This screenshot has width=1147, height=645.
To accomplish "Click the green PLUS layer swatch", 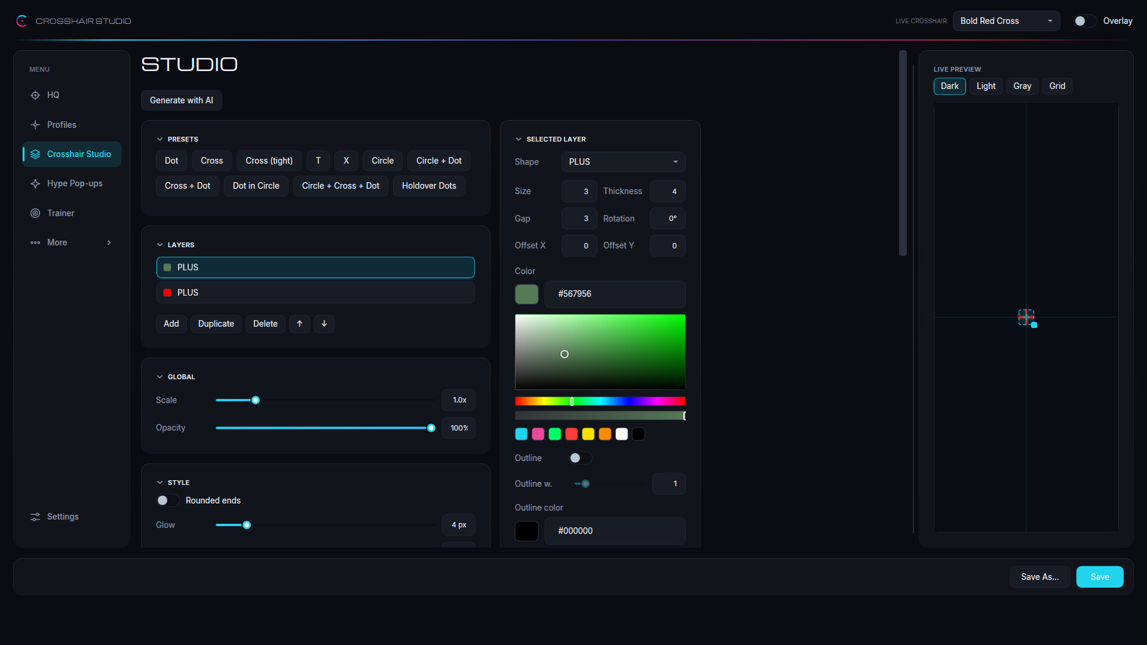I will click(167, 268).
